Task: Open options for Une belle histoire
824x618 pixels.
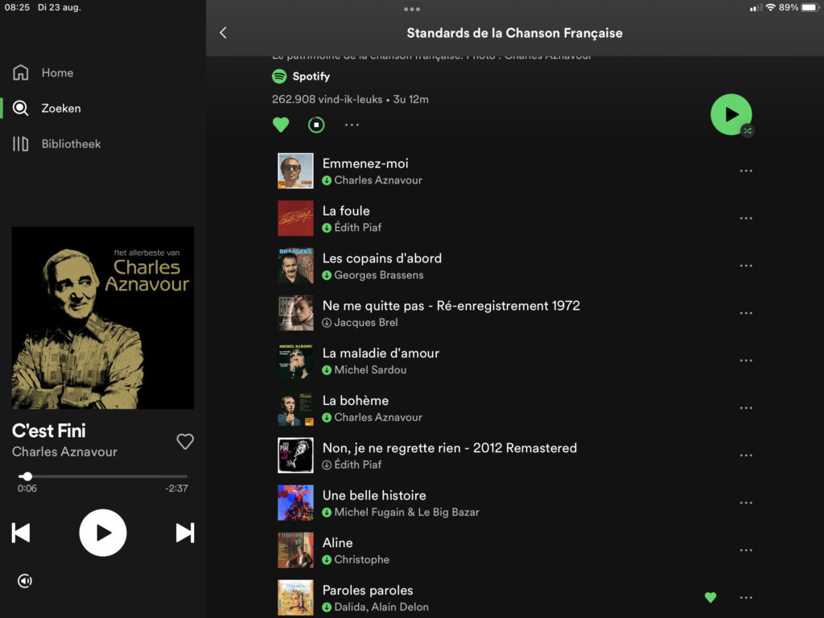Action: [746, 503]
